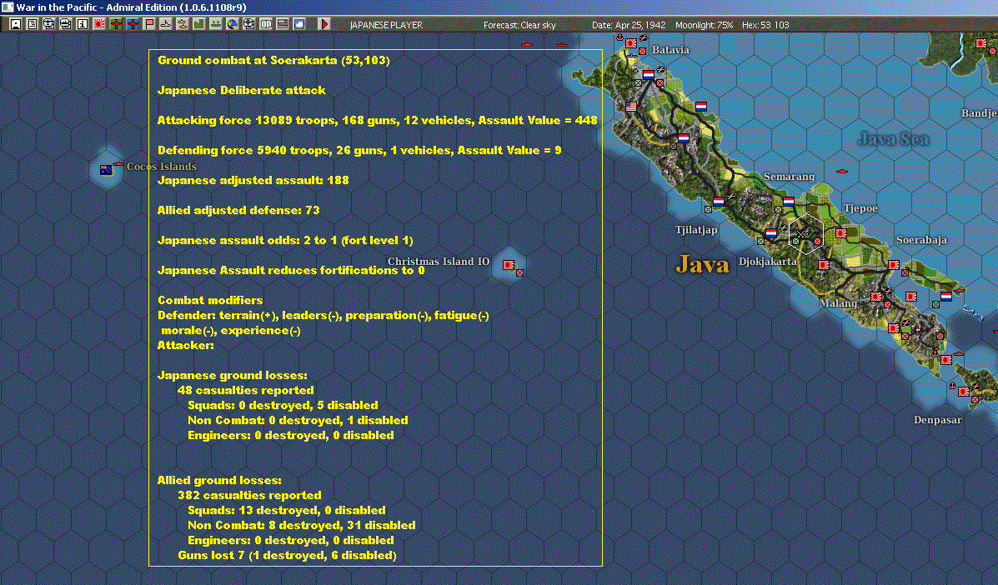Screen dimensions: 998x585
Task: Click the Japanese rising sun toolbar icon
Action: click(99, 24)
